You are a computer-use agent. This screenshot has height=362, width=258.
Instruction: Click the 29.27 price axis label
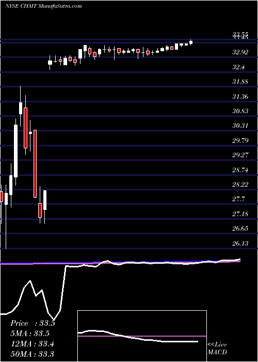click(x=240, y=155)
